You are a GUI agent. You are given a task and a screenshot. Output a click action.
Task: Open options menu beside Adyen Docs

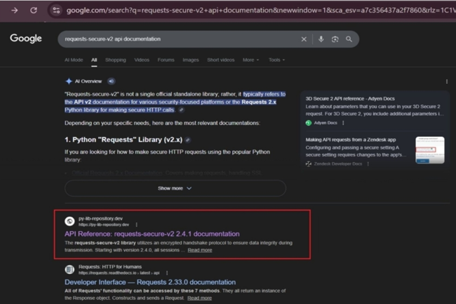(x=343, y=123)
